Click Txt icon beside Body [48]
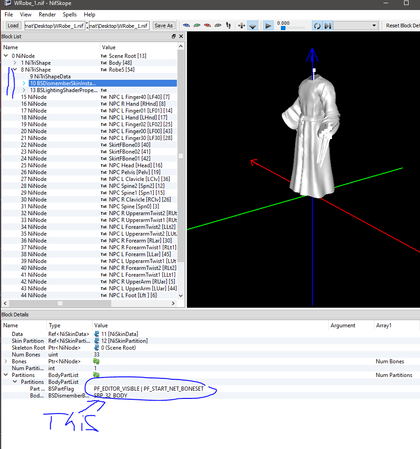This screenshot has height=449, width=420. tap(104, 63)
